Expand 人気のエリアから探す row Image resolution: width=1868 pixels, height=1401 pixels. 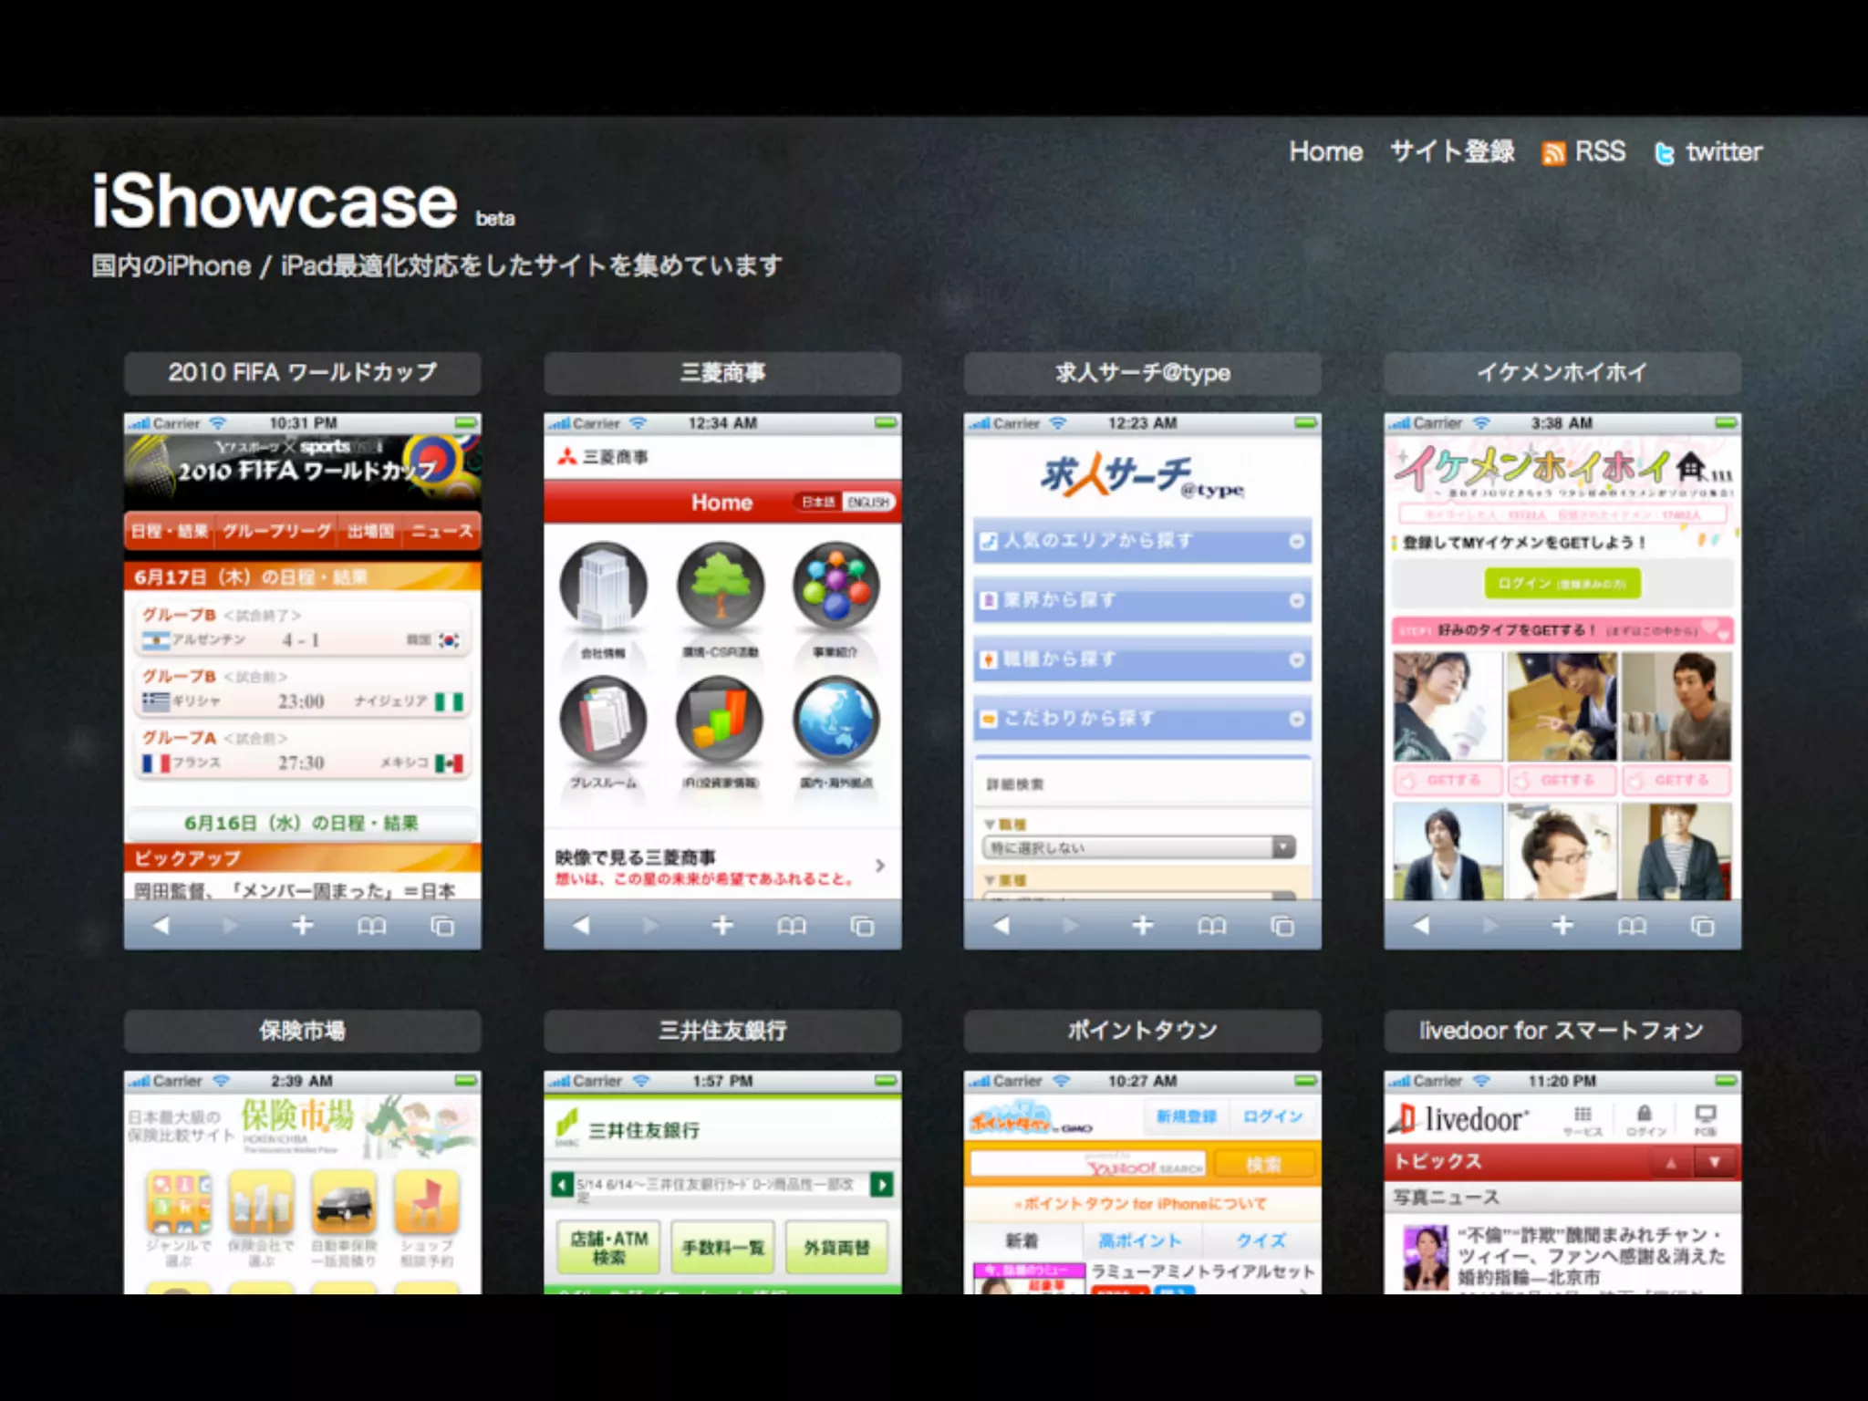pyautogui.click(x=1142, y=541)
